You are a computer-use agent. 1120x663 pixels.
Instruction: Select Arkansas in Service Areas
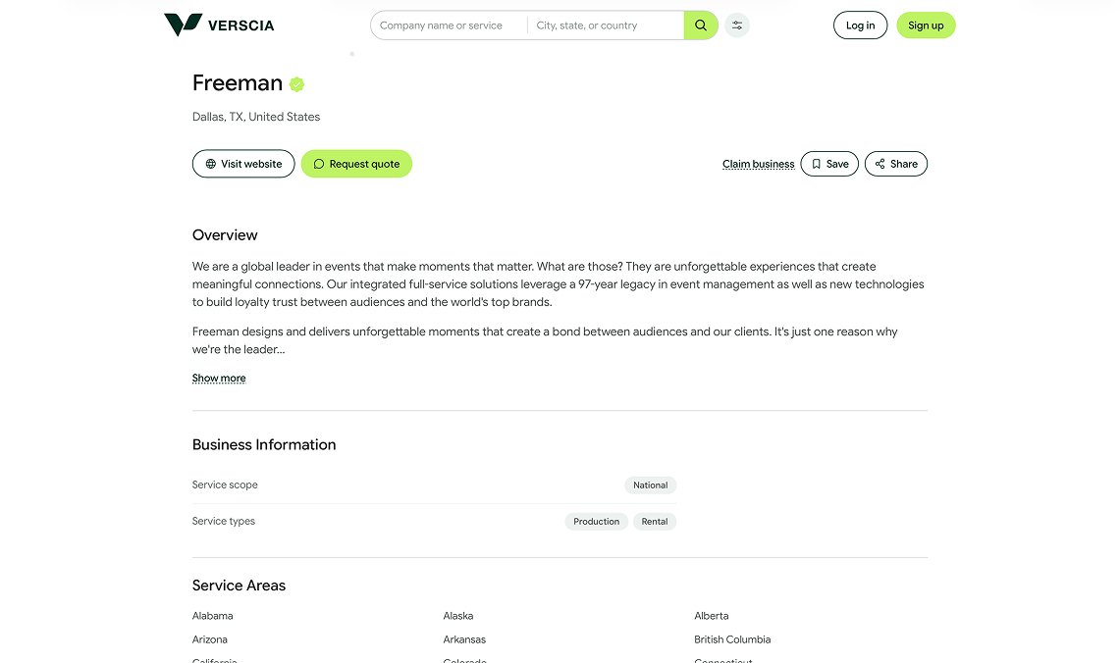(464, 639)
